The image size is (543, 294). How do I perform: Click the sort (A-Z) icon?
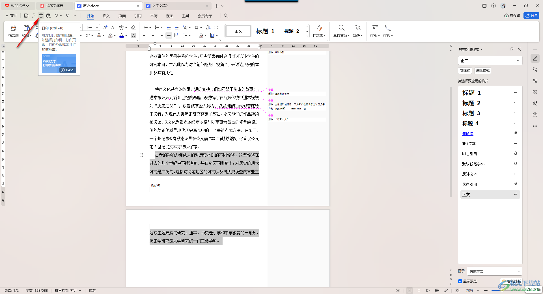(x=208, y=27)
